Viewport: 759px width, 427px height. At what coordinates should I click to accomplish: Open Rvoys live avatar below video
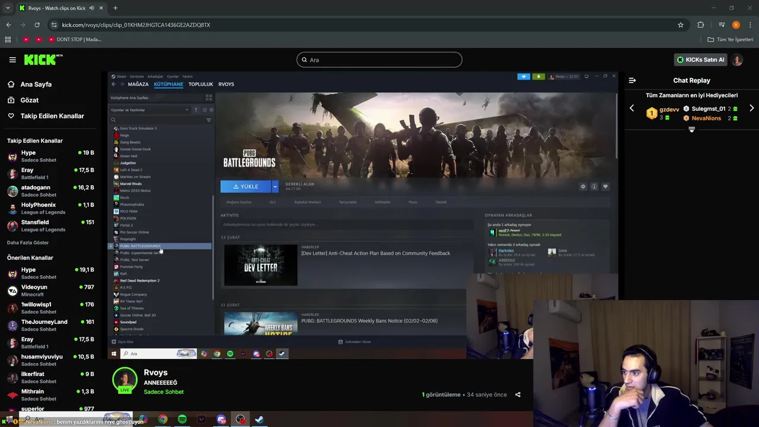tap(125, 380)
